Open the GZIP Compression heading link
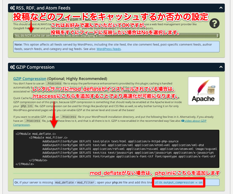This screenshot has width=233, height=194. click(x=30, y=79)
